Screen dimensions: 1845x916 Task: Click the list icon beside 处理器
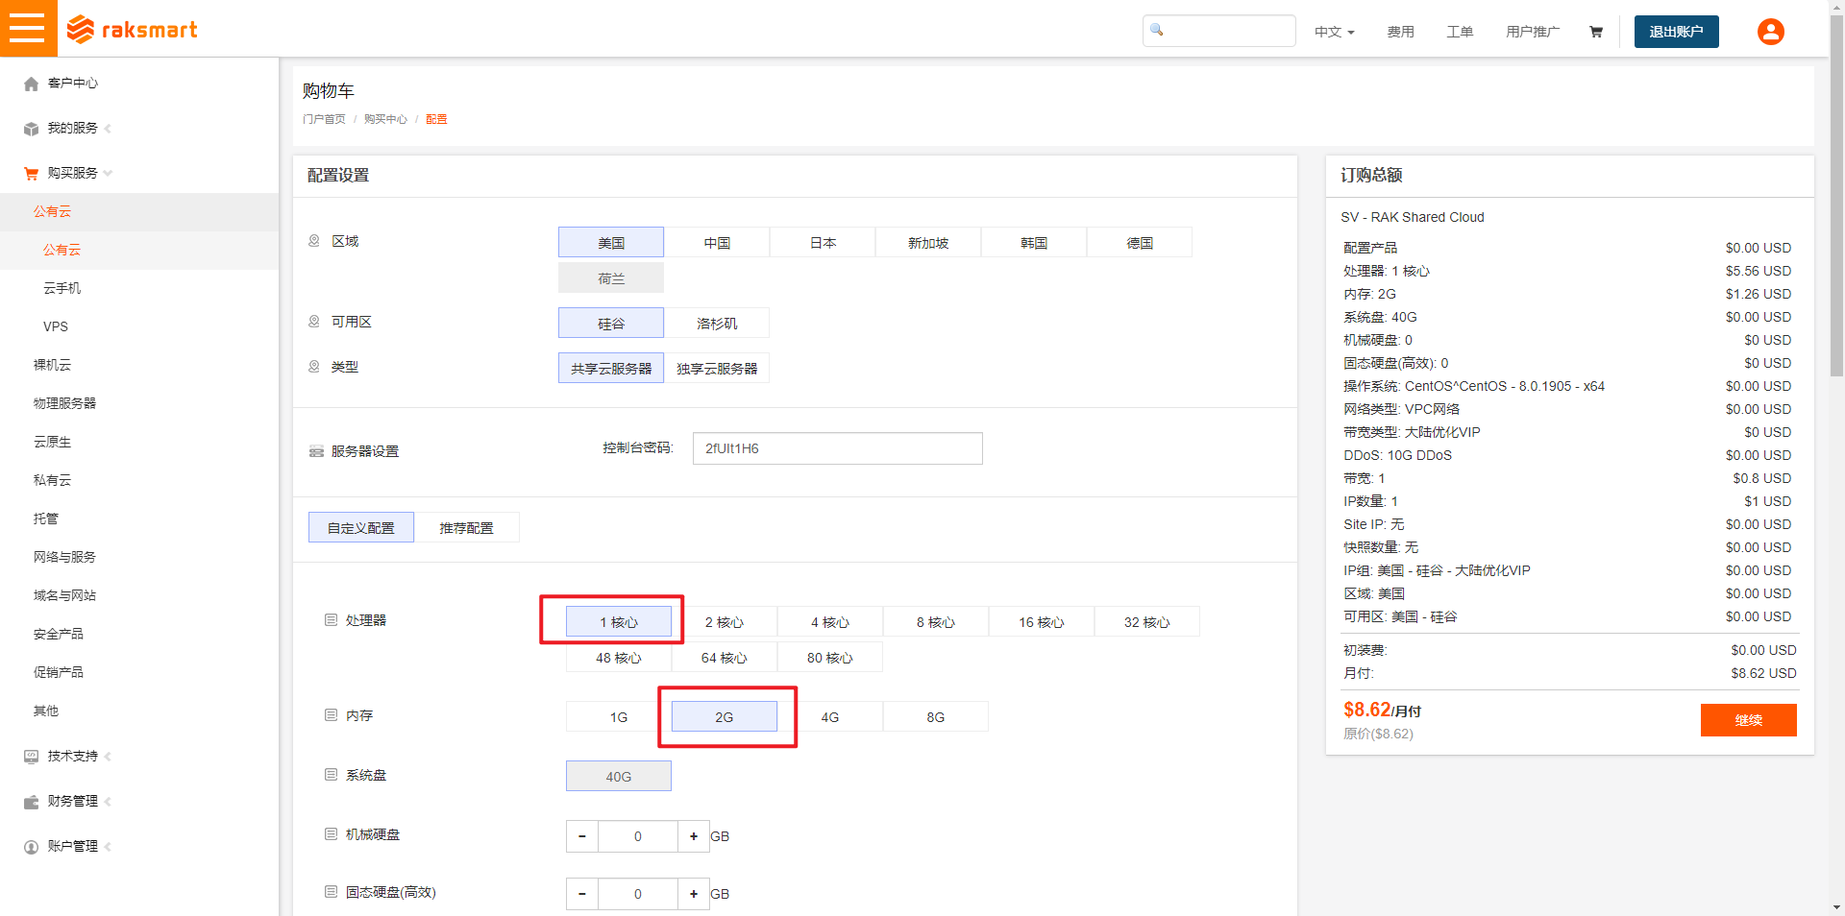pos(332,620)
